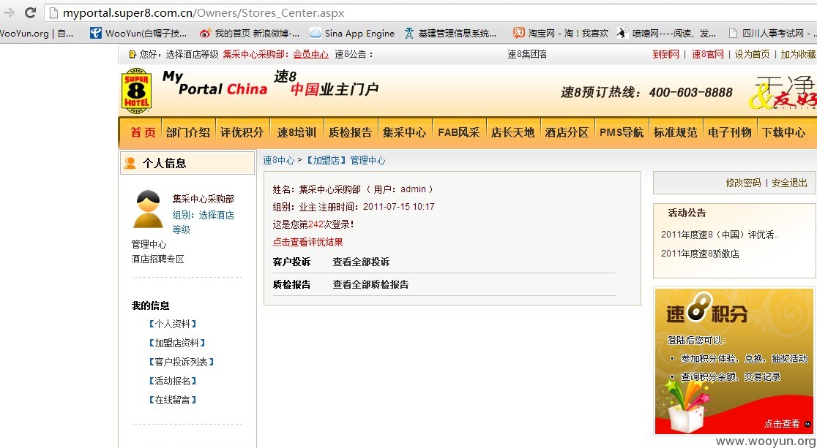Open 【个人资料】 under 我的信息
Viewport: 817px width, 448px height.
point(173,324)
